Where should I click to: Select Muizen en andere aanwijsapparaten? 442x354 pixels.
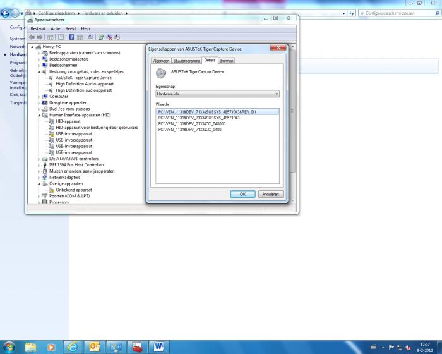(81, 171)
